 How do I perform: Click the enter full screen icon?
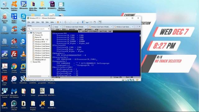point(91,22)
